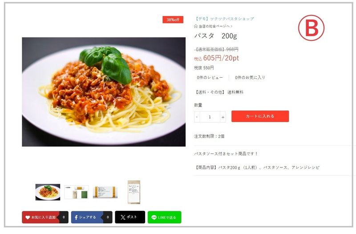Open the 0件のお気に入り favorites tab
Image resolution: width=356 pixels, height=234 pixels.
[x=250, y=77]
